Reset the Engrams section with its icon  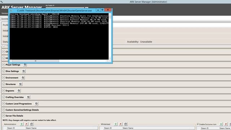point(19,91)
